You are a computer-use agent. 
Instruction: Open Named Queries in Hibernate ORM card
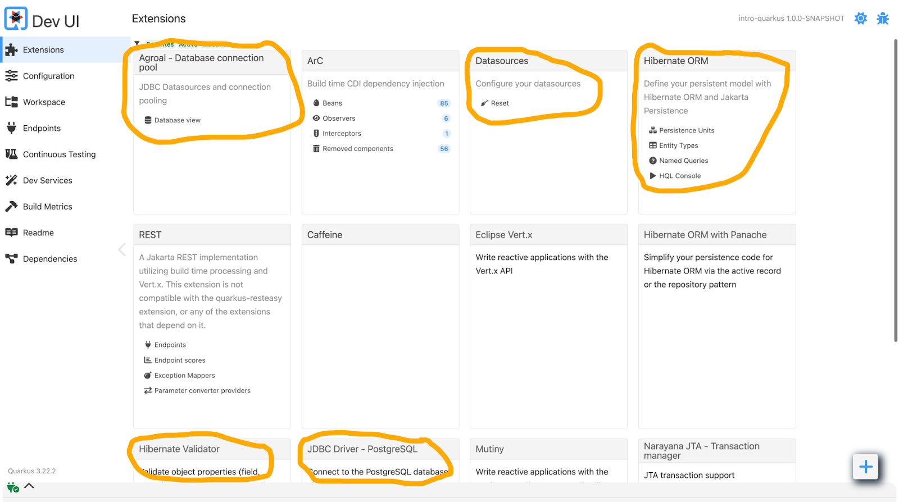coord(684,161)
